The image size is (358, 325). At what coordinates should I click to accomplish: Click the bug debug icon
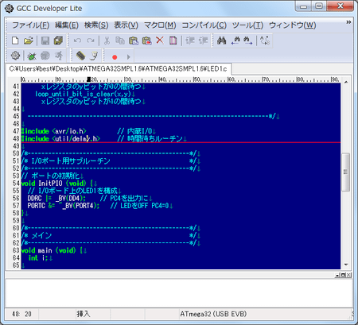coord(32,56)
